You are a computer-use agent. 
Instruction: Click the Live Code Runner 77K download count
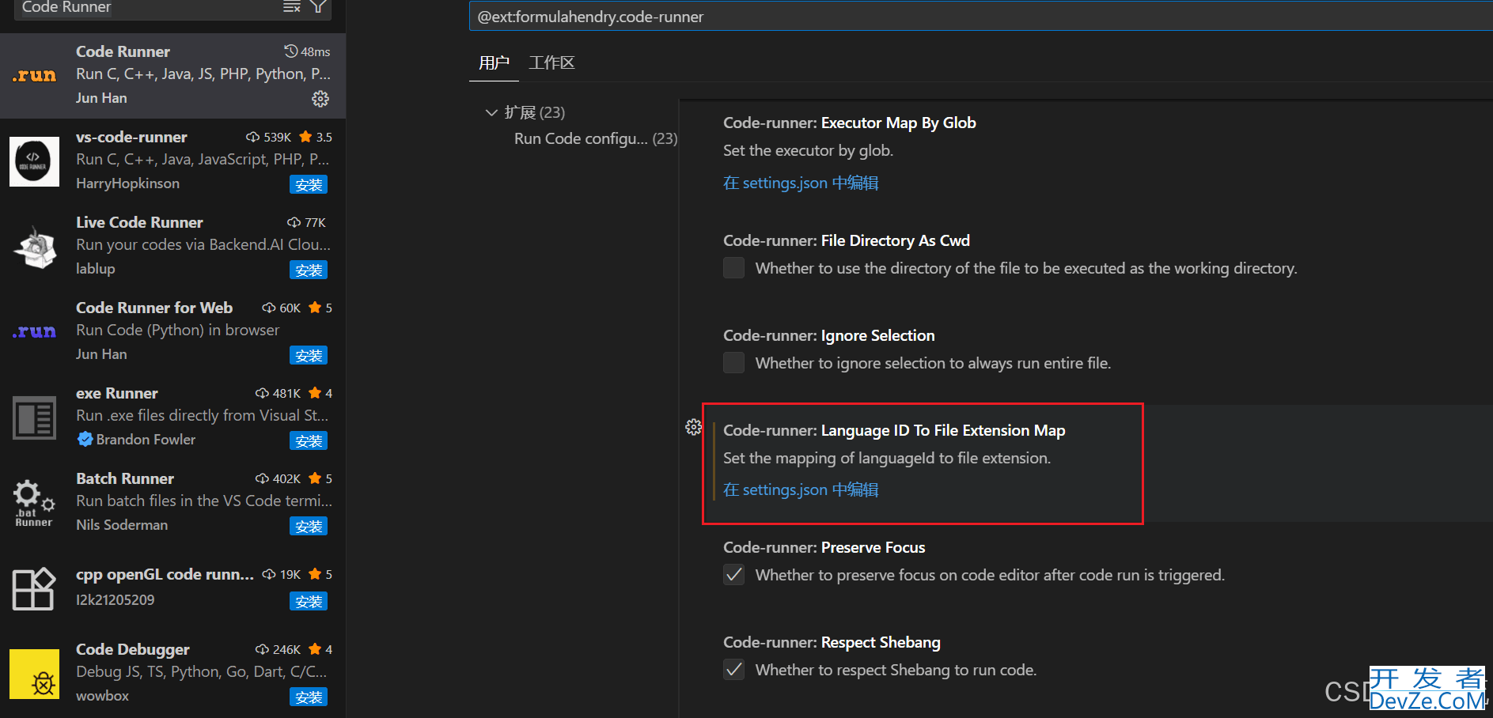306,222
